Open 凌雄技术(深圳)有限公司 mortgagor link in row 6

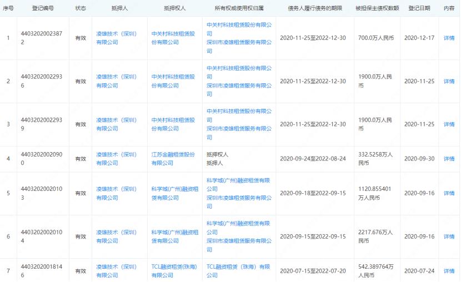[117, 236]
